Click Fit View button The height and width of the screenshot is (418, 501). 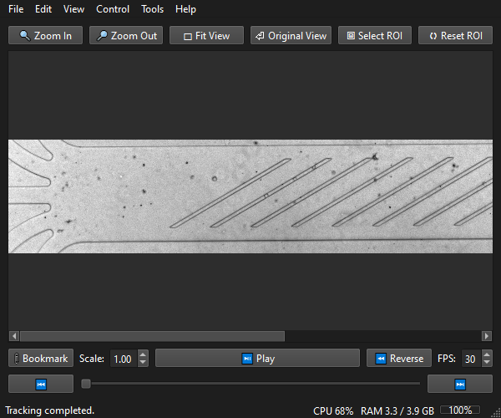(x=206, y=35)
